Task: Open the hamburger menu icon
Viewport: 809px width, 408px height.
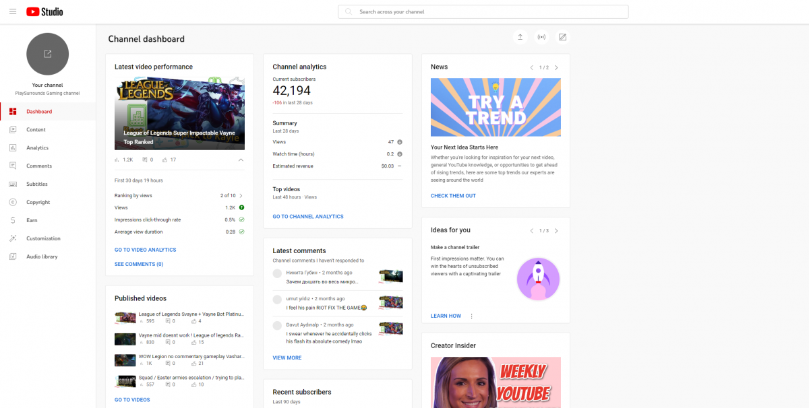Action: (x=13, y=11)
